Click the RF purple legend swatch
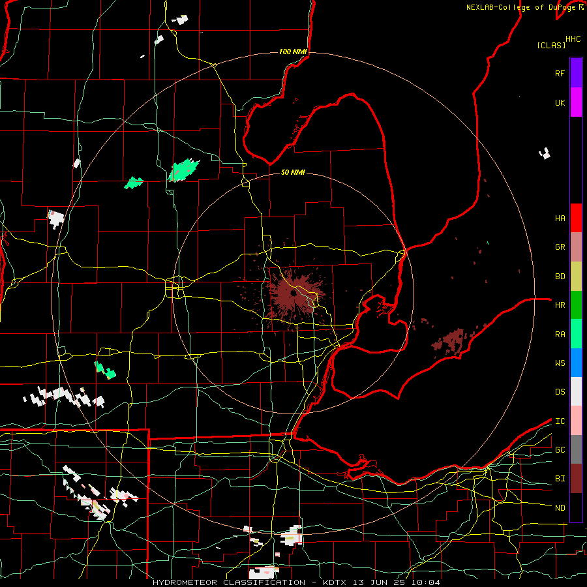The image size is (587, 587). point(576,72)
